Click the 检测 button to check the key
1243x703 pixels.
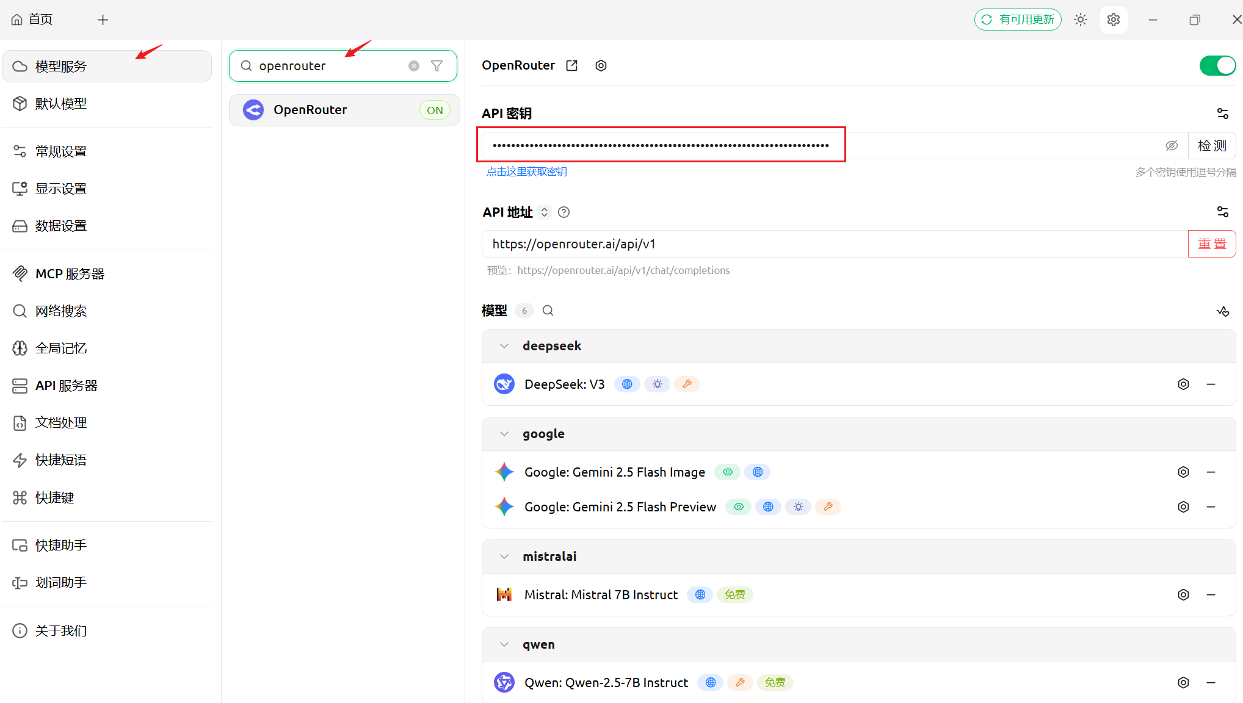1212,146
